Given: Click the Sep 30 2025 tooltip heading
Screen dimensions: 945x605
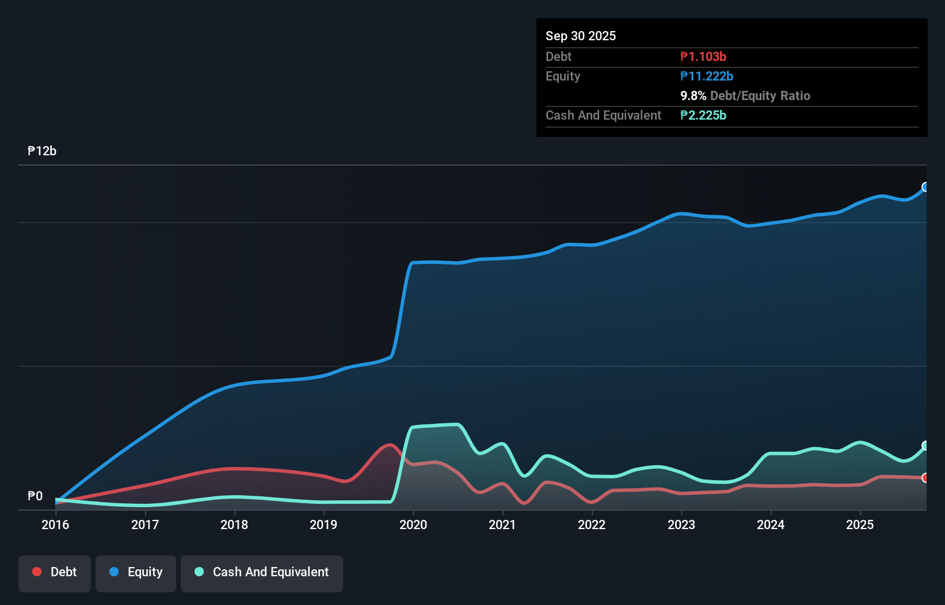Looking at the screenshot, I should pos(581,36).
